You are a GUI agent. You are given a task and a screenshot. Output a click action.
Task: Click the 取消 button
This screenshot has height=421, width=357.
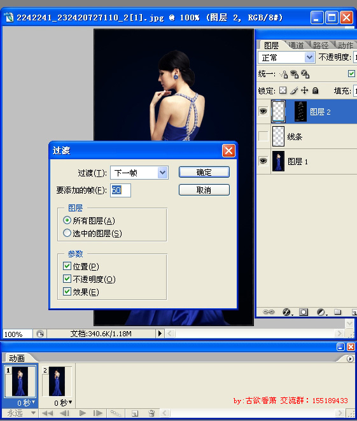204,190
